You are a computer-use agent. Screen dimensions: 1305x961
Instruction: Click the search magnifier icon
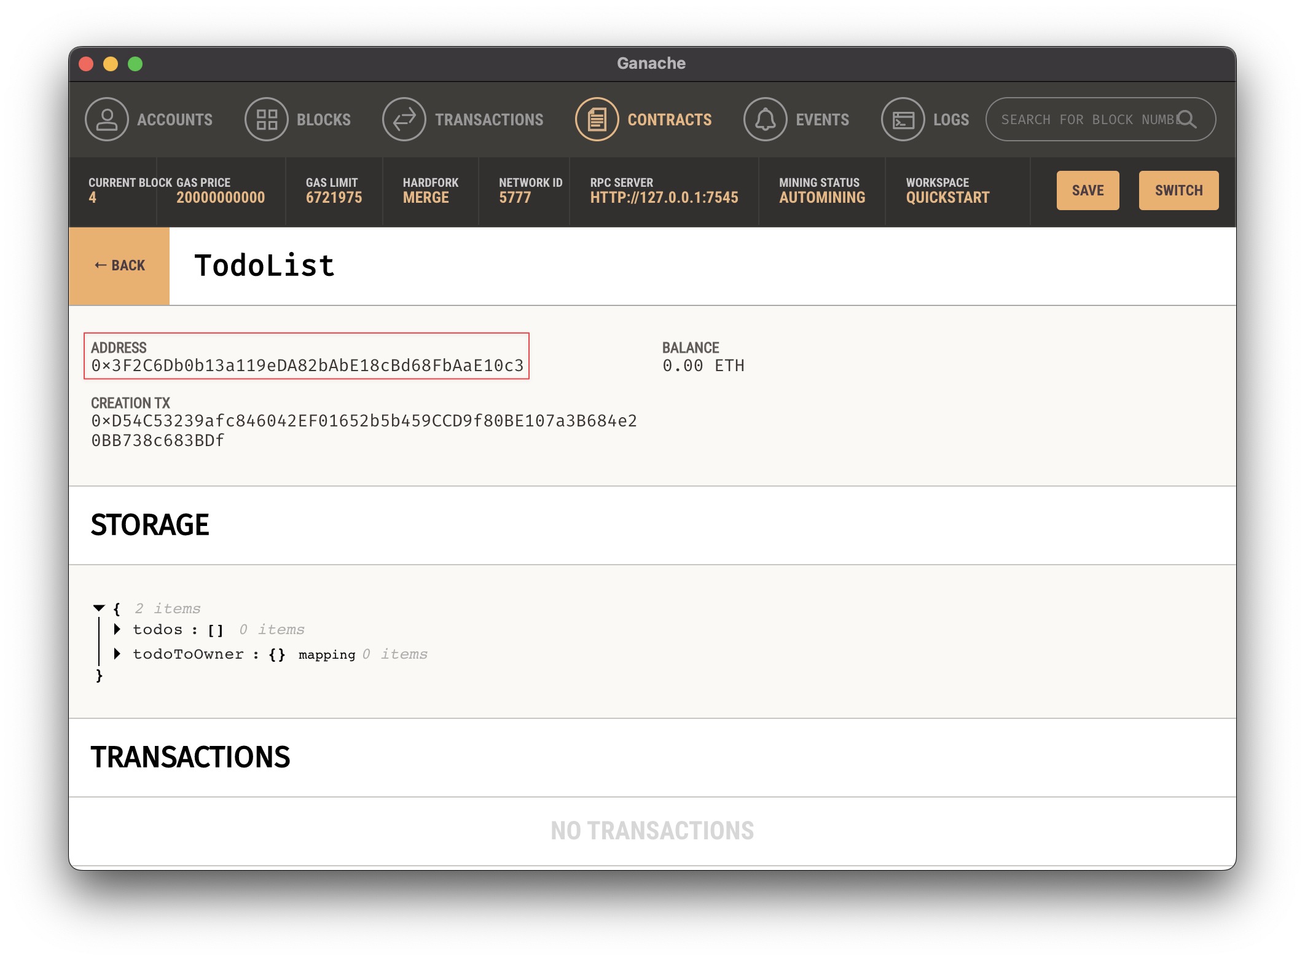(x=1187, y=119)
